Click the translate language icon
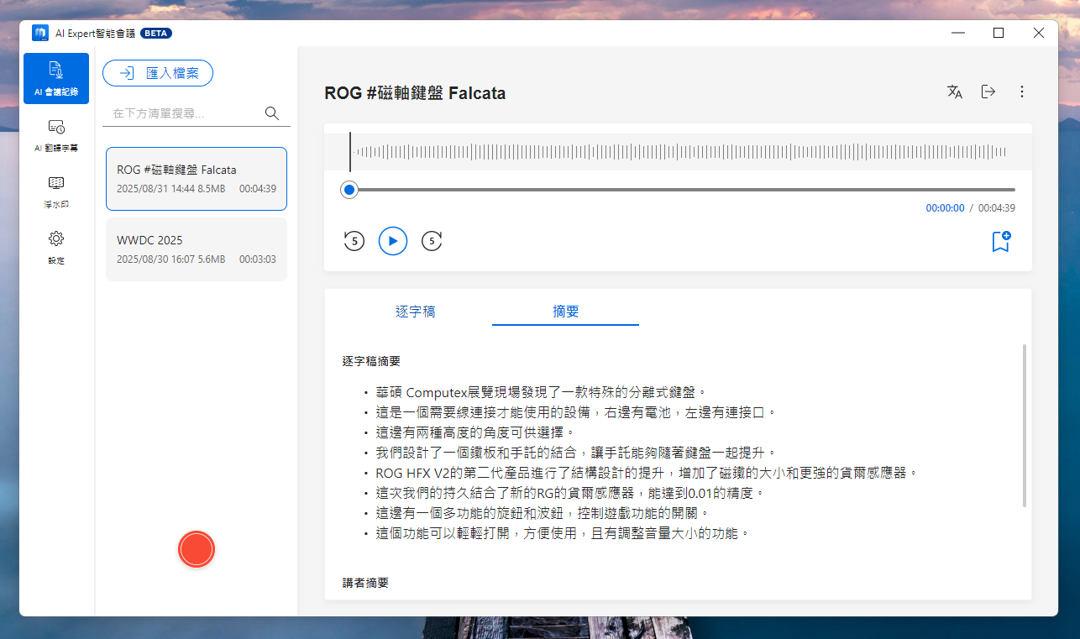1080x639 pixels. coord(955,92)
